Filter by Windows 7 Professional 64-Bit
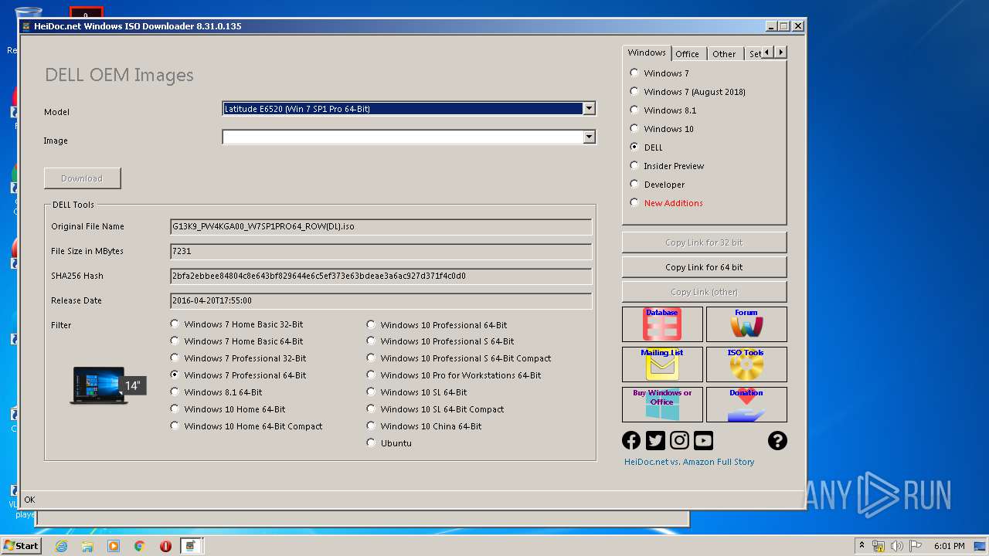989x556 pixels. click(239, 375)
